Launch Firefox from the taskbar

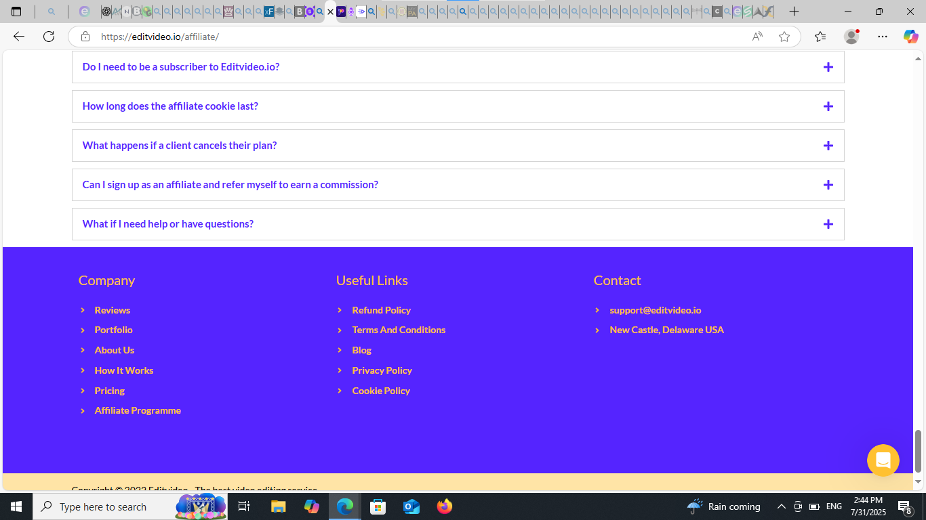tap(445, 506)
